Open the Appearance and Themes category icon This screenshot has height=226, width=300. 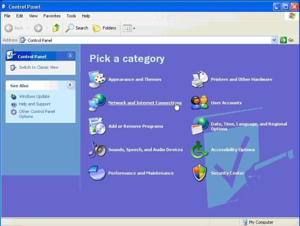(x=97, y=79)
